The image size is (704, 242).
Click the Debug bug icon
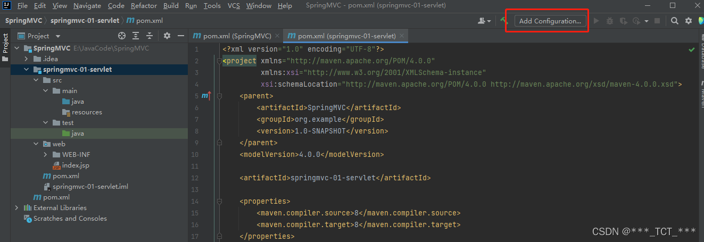pyautogui.click(x=610, y=21)
